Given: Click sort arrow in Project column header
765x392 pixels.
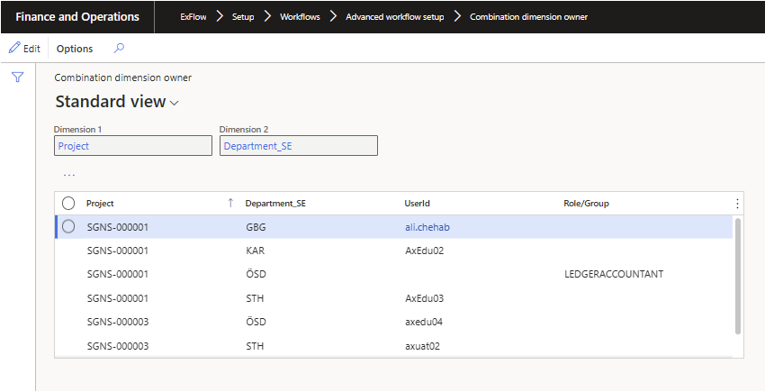Looking at the screenshot, I should click(x=230, y=204).
